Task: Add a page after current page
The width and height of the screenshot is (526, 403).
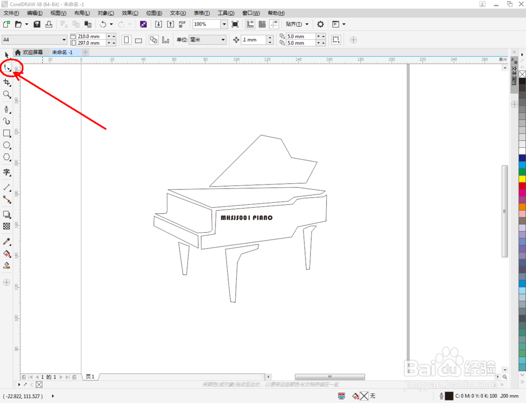Action: (74, 377)
